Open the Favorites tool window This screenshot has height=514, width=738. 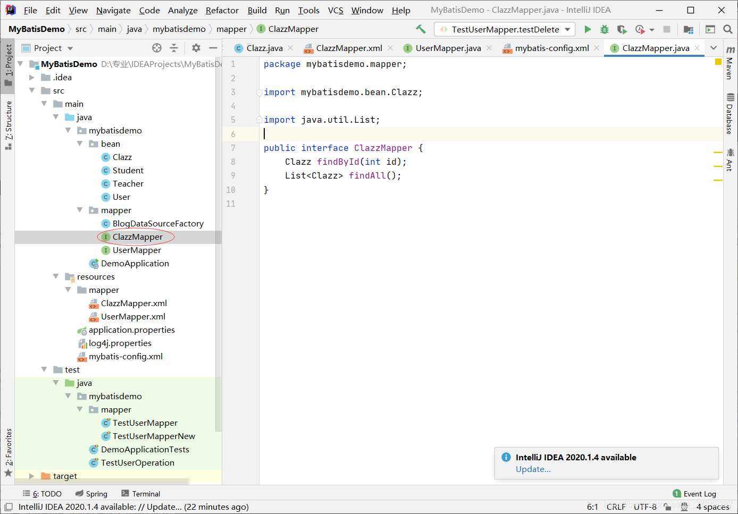8,452
